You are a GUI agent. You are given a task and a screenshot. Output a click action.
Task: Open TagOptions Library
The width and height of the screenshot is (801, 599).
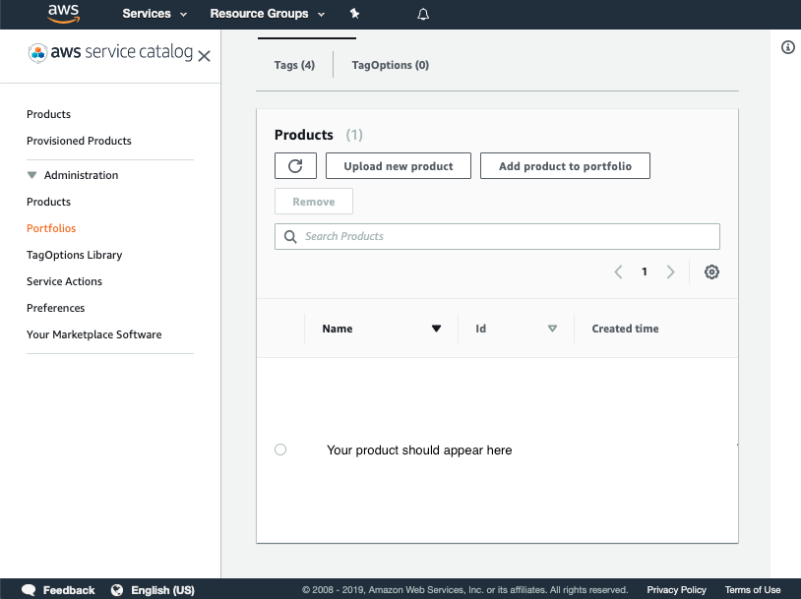74,255
